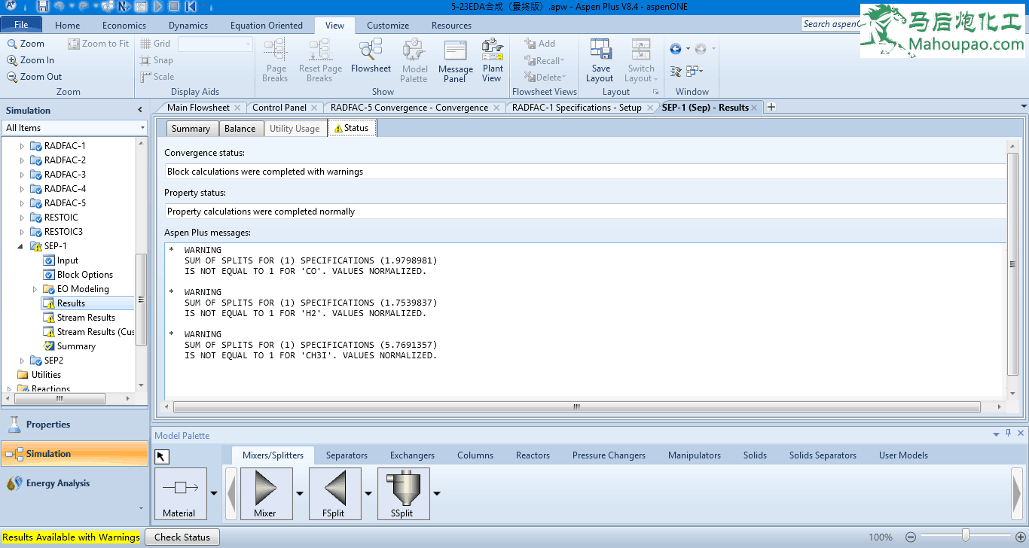Open the Equation Oriented ribbon tab

coord(267,26)
